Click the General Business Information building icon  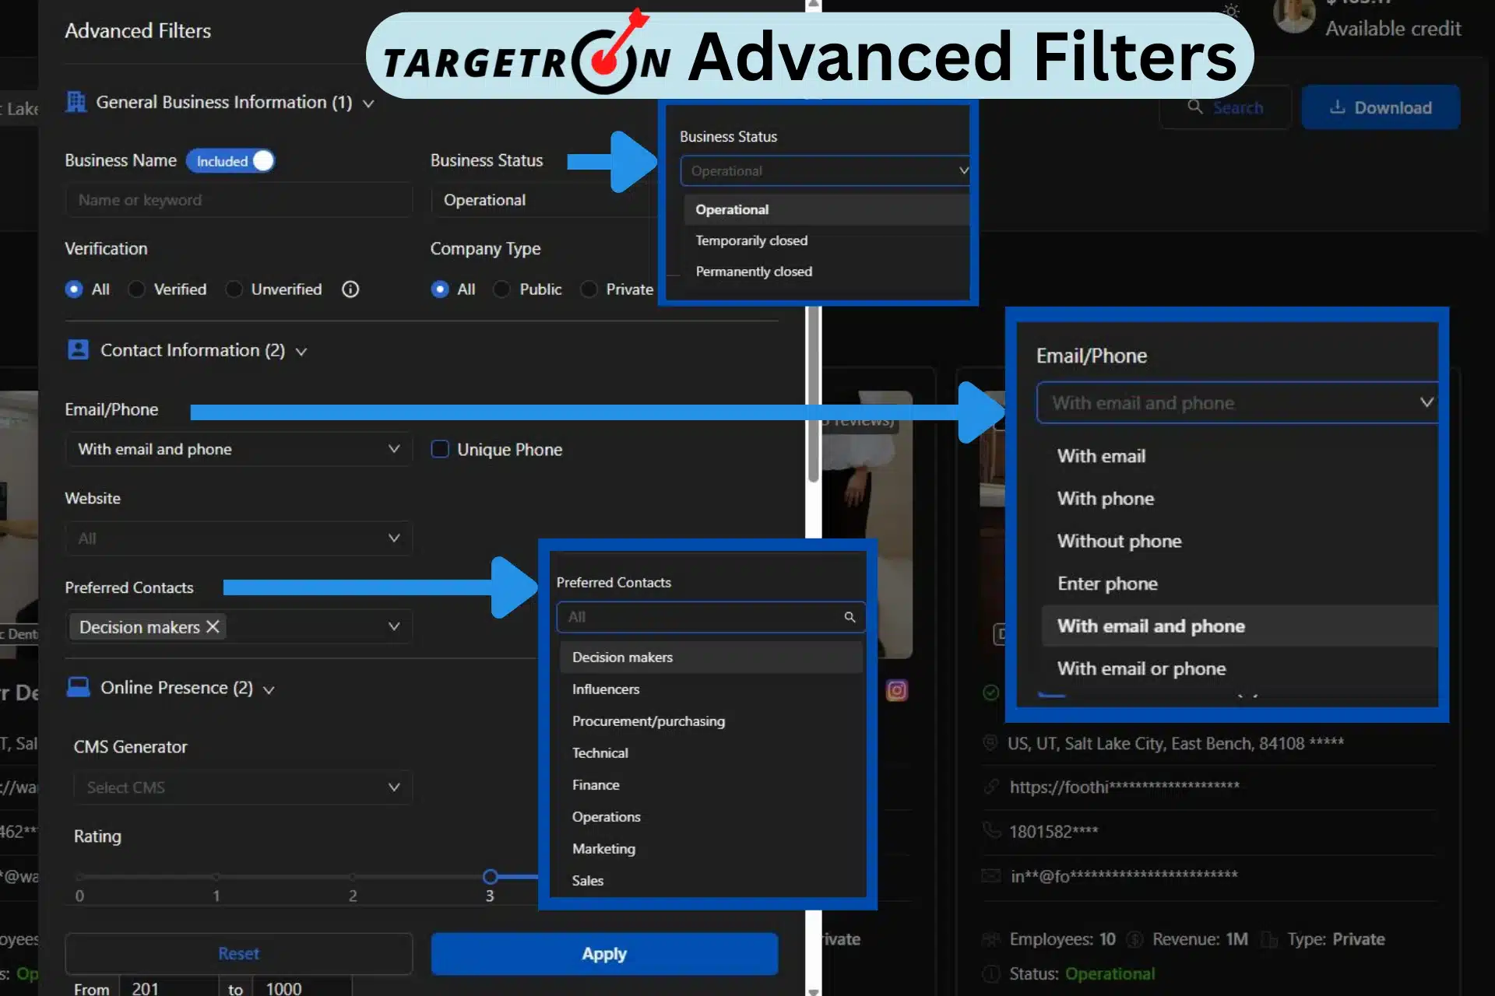click(x=76, y=102)
